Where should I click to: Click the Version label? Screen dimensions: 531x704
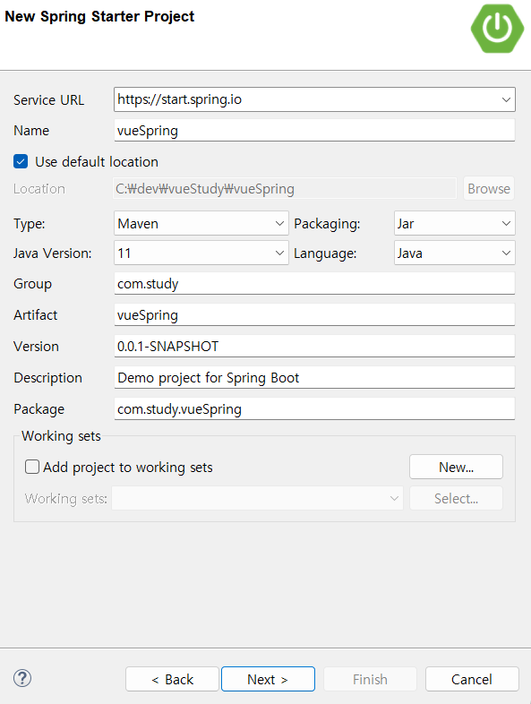pos(36,347)
